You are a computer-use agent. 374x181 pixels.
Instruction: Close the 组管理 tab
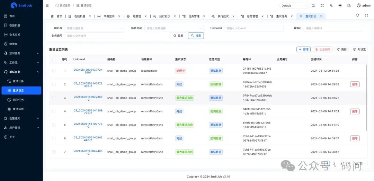coord(146,17)
